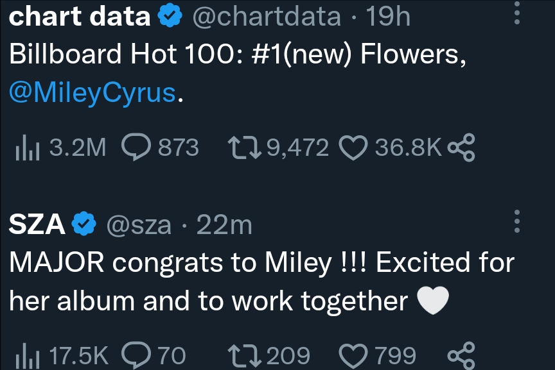
Task: Open SZA's tweet text about Miley
Action: coord(261,282)
